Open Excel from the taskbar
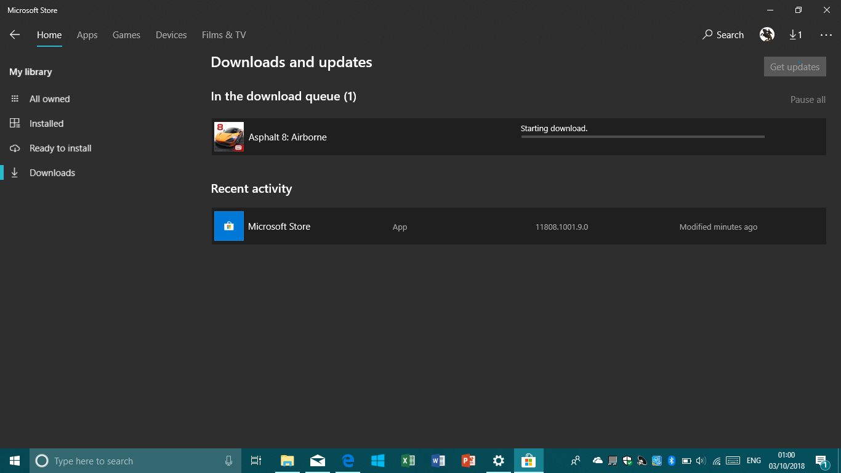841x473 pixels. pos(408,461)
